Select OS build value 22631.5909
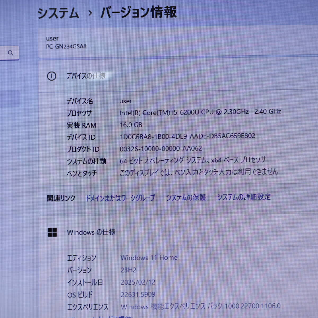 [x=138, y=294]
